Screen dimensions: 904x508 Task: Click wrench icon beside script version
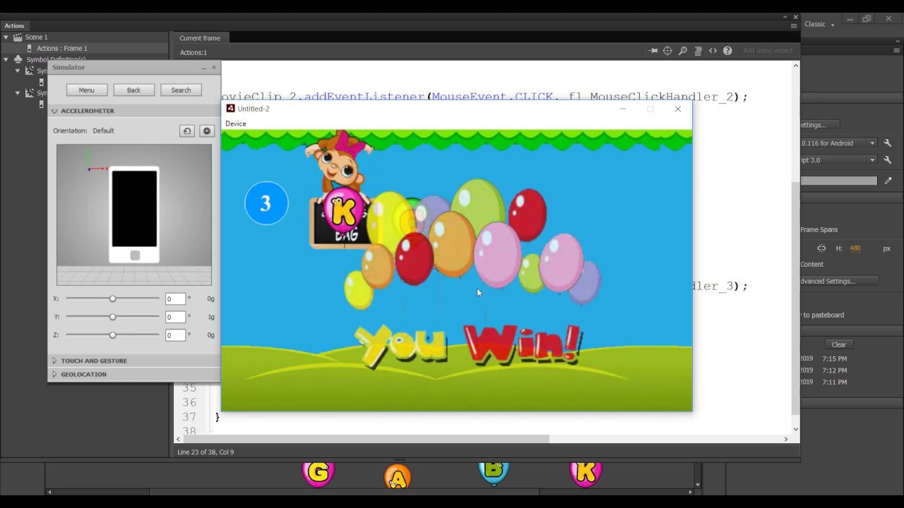pyautogui.click(x=888, y=160)
